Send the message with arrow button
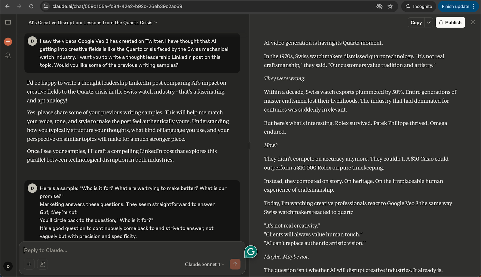The image size is (481, 277). click(x=235, y=264)
